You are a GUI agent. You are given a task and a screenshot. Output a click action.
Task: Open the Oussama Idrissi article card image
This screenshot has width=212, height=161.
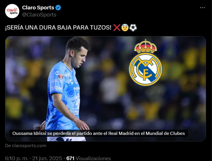coord(106,89)
